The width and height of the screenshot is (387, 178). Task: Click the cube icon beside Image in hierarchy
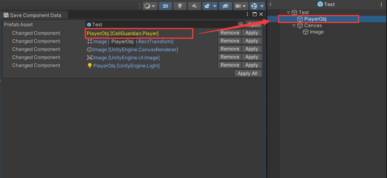click(305, 32)
